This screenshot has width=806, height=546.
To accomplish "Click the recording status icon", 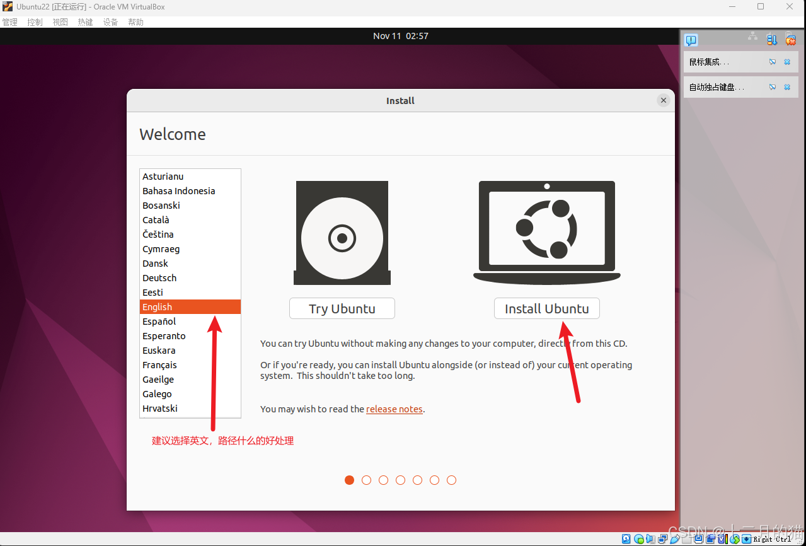I will point(710,539).
